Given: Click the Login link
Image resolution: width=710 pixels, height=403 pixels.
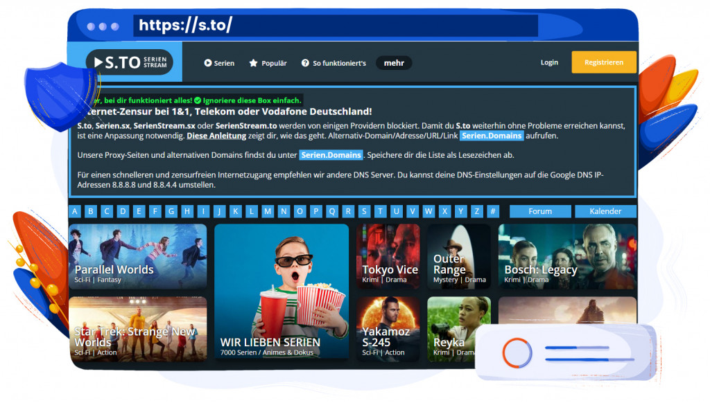Looking at the screenshot, I should 549,62.
